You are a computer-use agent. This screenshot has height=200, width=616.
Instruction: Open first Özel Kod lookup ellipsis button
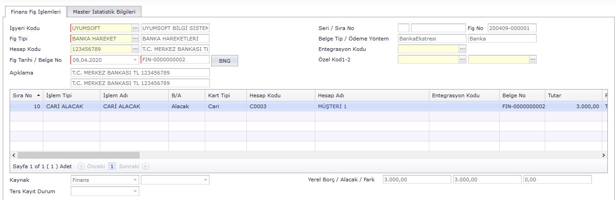pos(462,60)
